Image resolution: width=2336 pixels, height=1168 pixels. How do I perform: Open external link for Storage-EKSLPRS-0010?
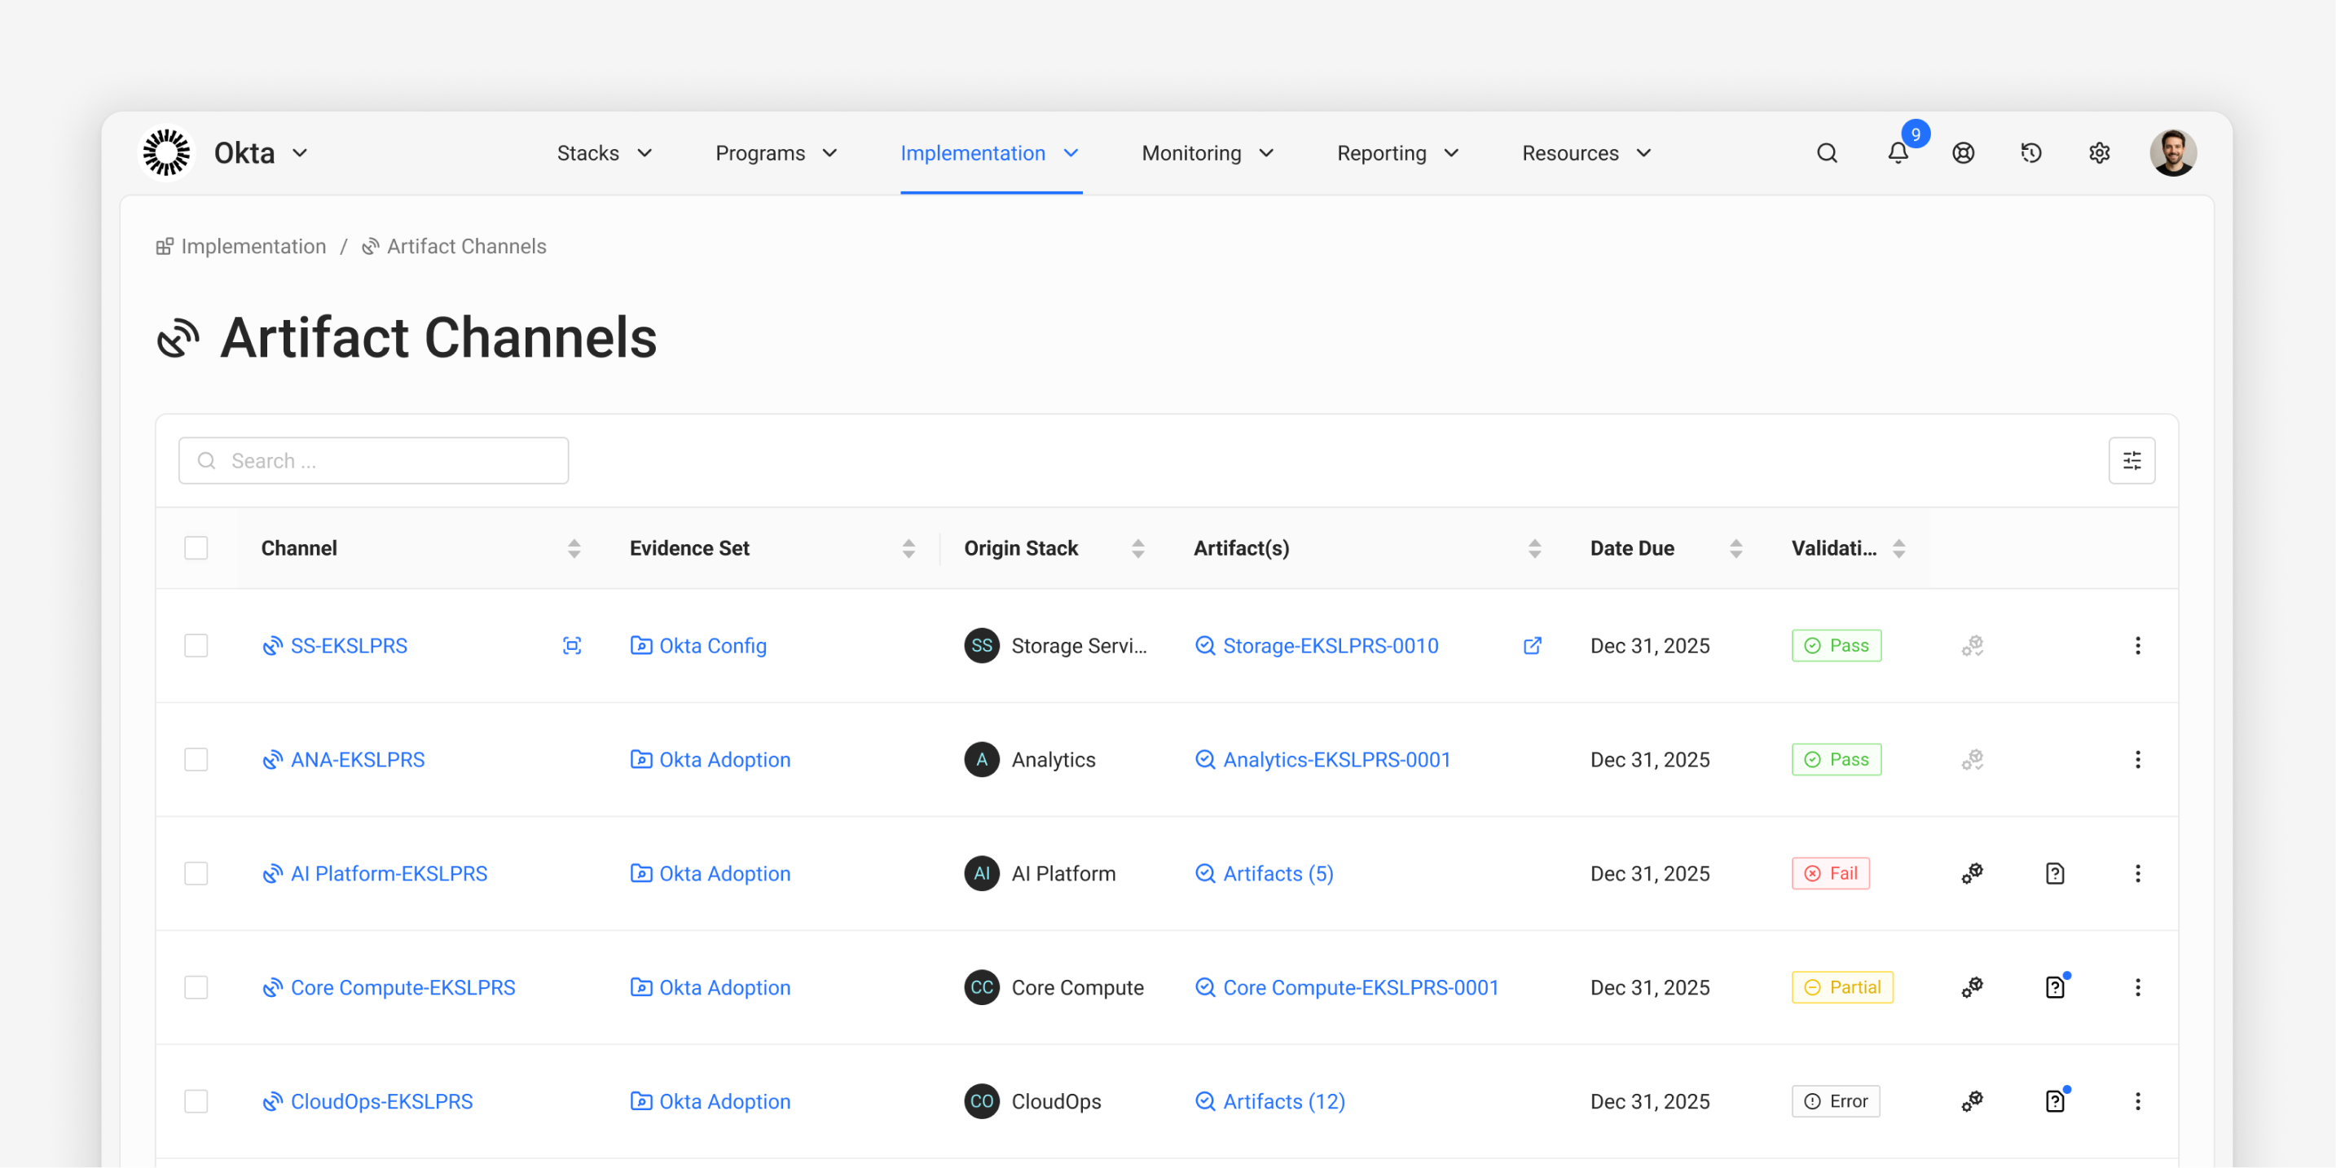[x=1533, y=646]
